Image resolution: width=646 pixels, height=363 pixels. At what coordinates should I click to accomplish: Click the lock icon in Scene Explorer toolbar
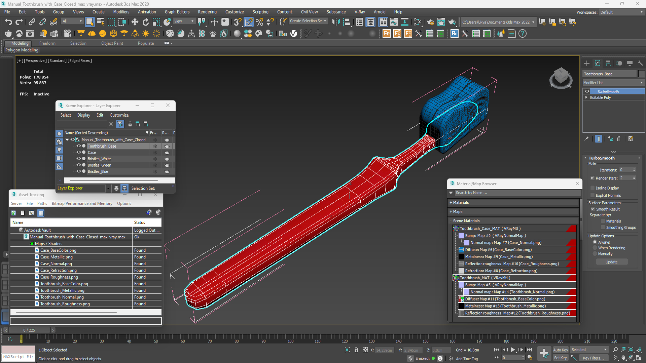(x=130, y=124)
